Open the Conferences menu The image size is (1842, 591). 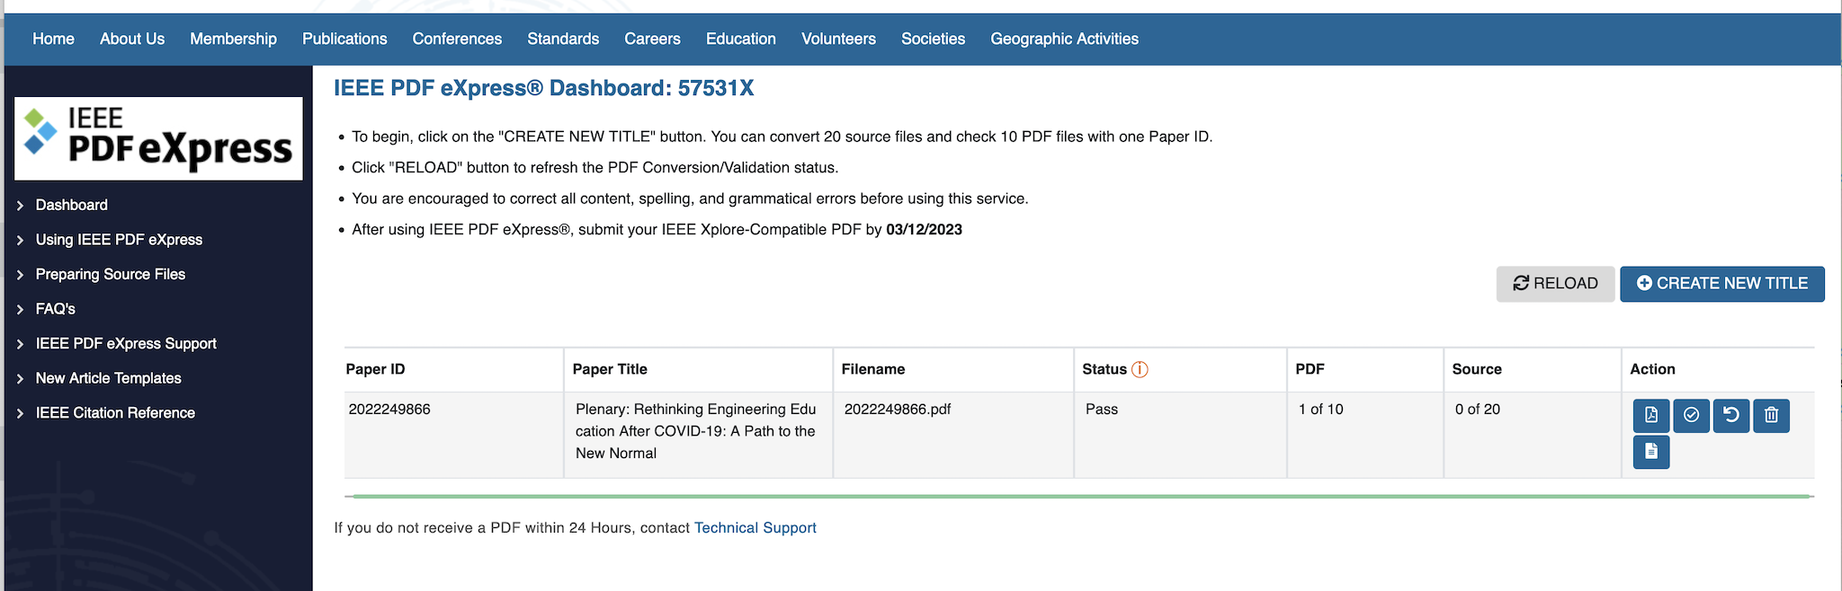(x=457, y=39)
